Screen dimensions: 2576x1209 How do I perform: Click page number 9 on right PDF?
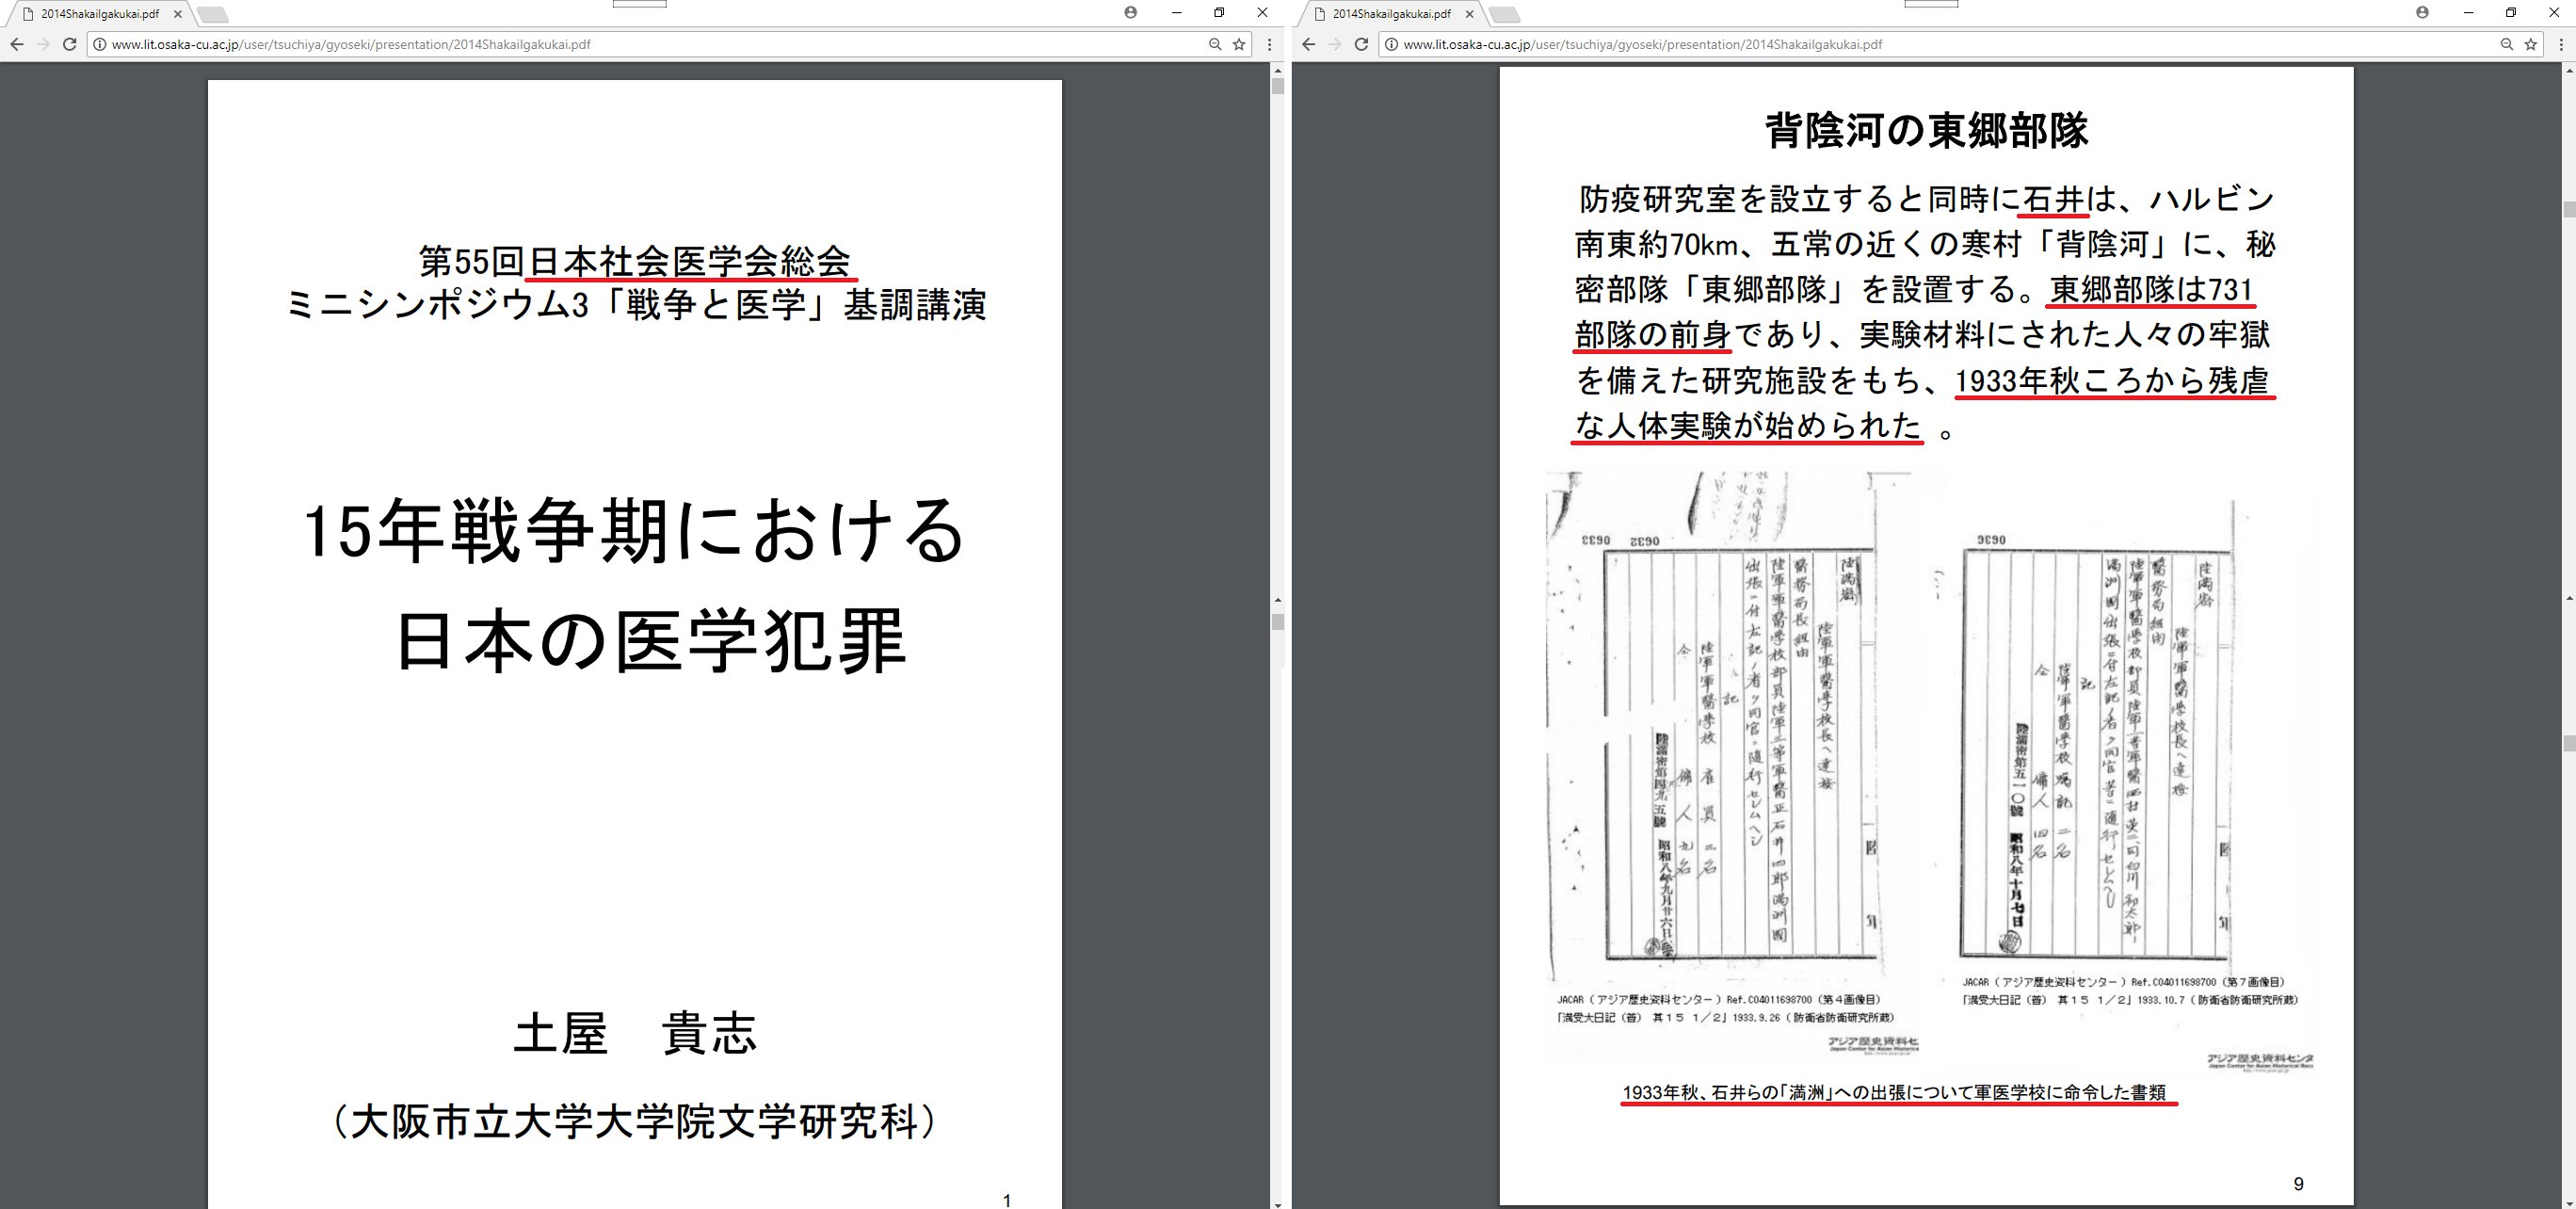(x=2298, y=1184)
